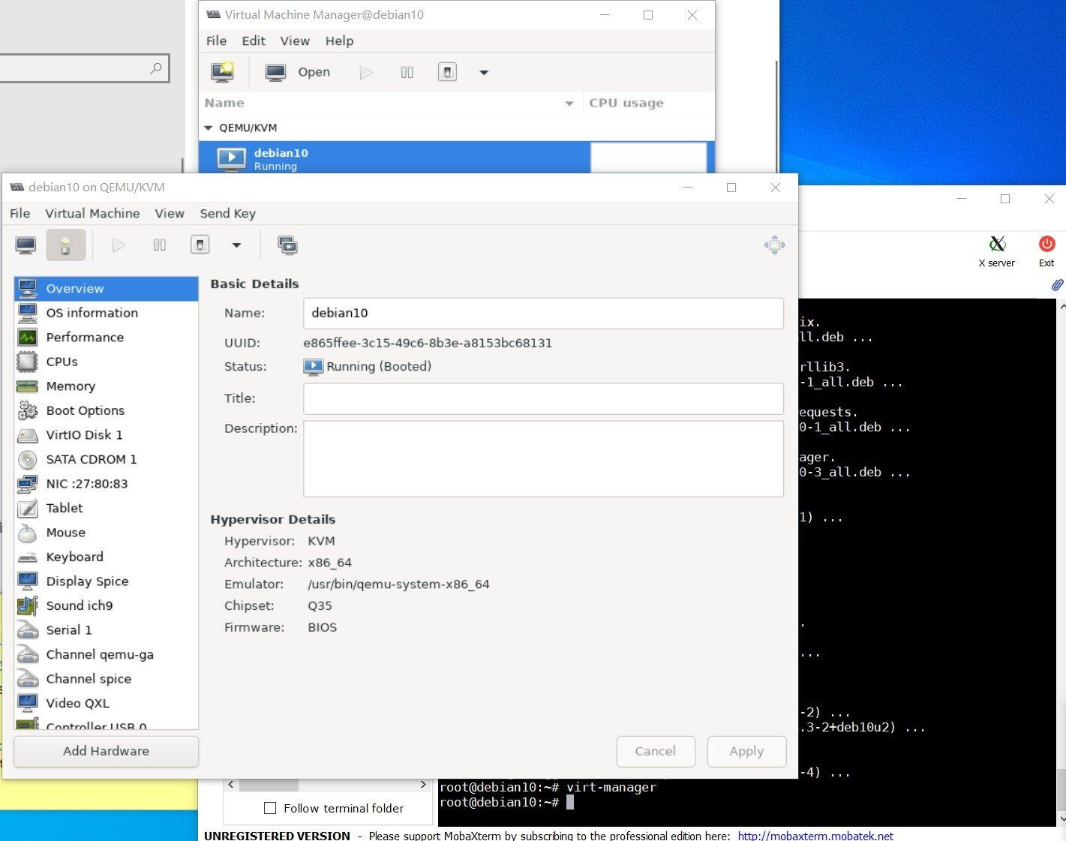This screenshot has height=841, width=1066.
Task: Enable the Follow terminal folder checkbox
Action: [x=270, y=808]
